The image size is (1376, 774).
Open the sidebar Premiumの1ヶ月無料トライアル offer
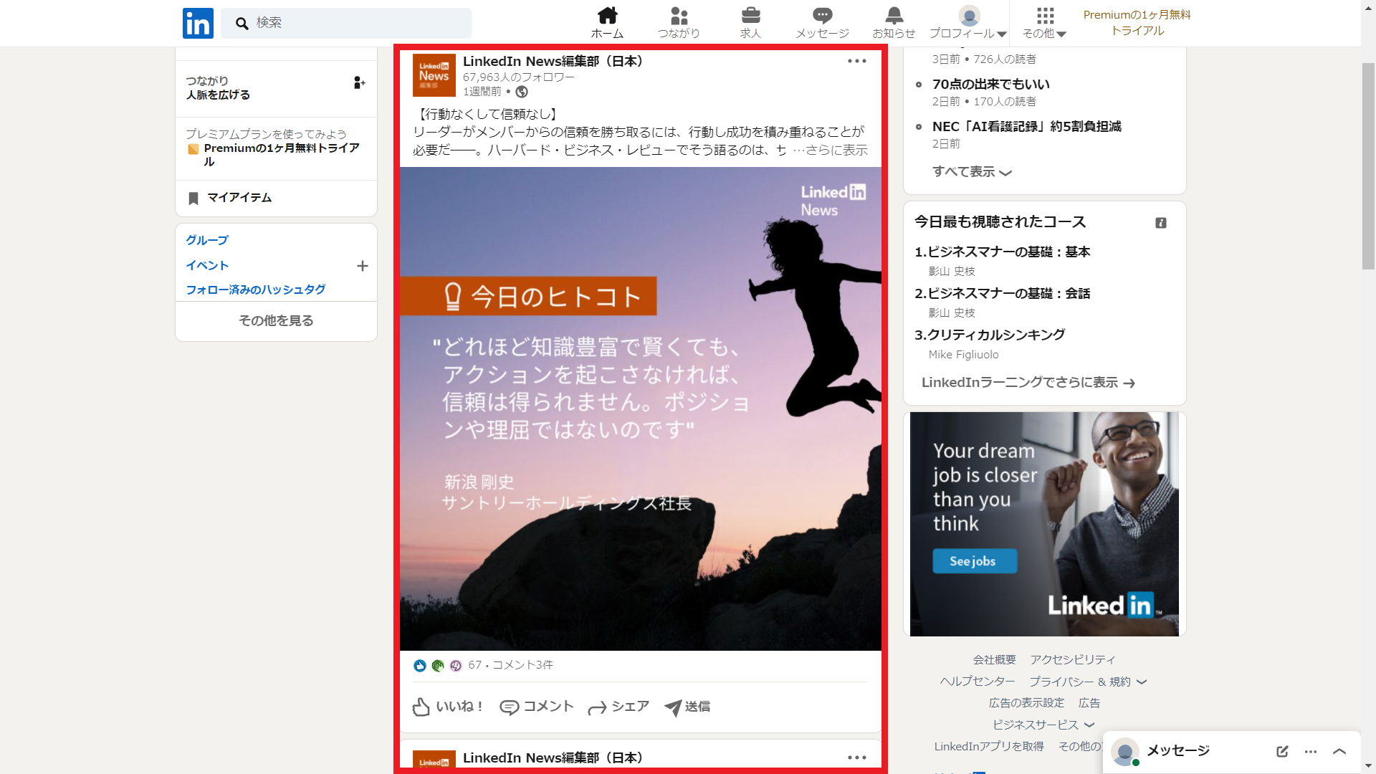click(x=281, y=155)
